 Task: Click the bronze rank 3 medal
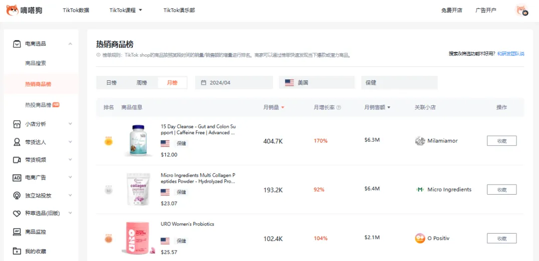click(109, 239)
